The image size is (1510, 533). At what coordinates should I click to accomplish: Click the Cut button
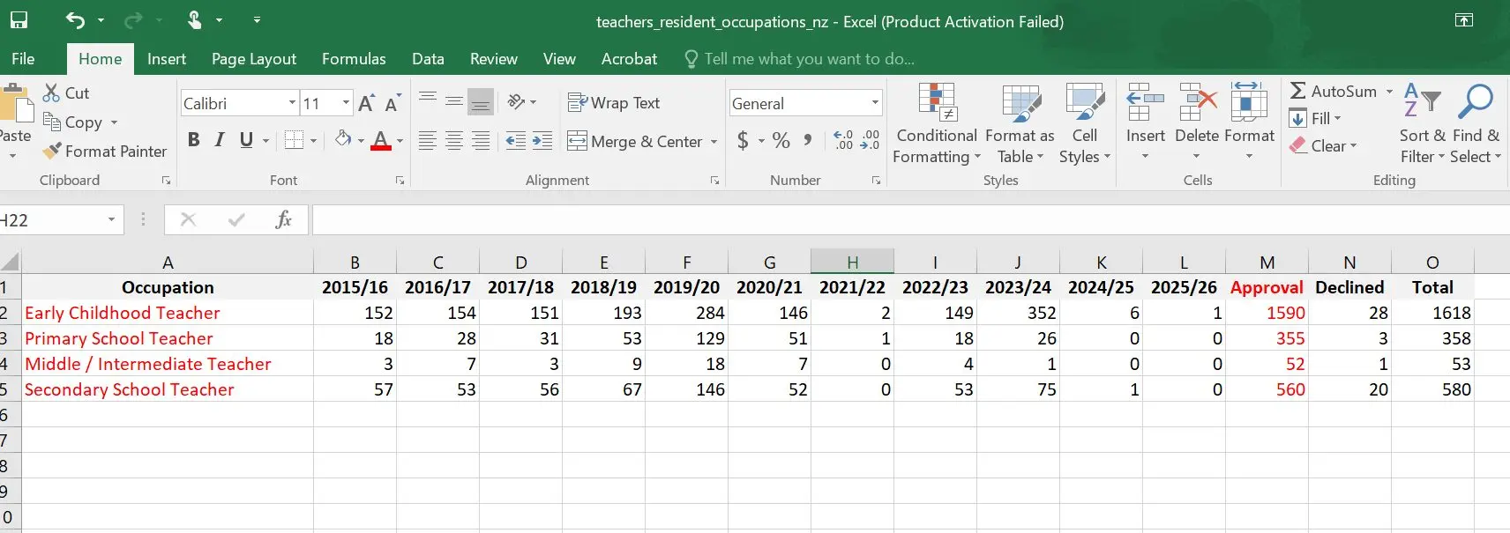(66, 93)
